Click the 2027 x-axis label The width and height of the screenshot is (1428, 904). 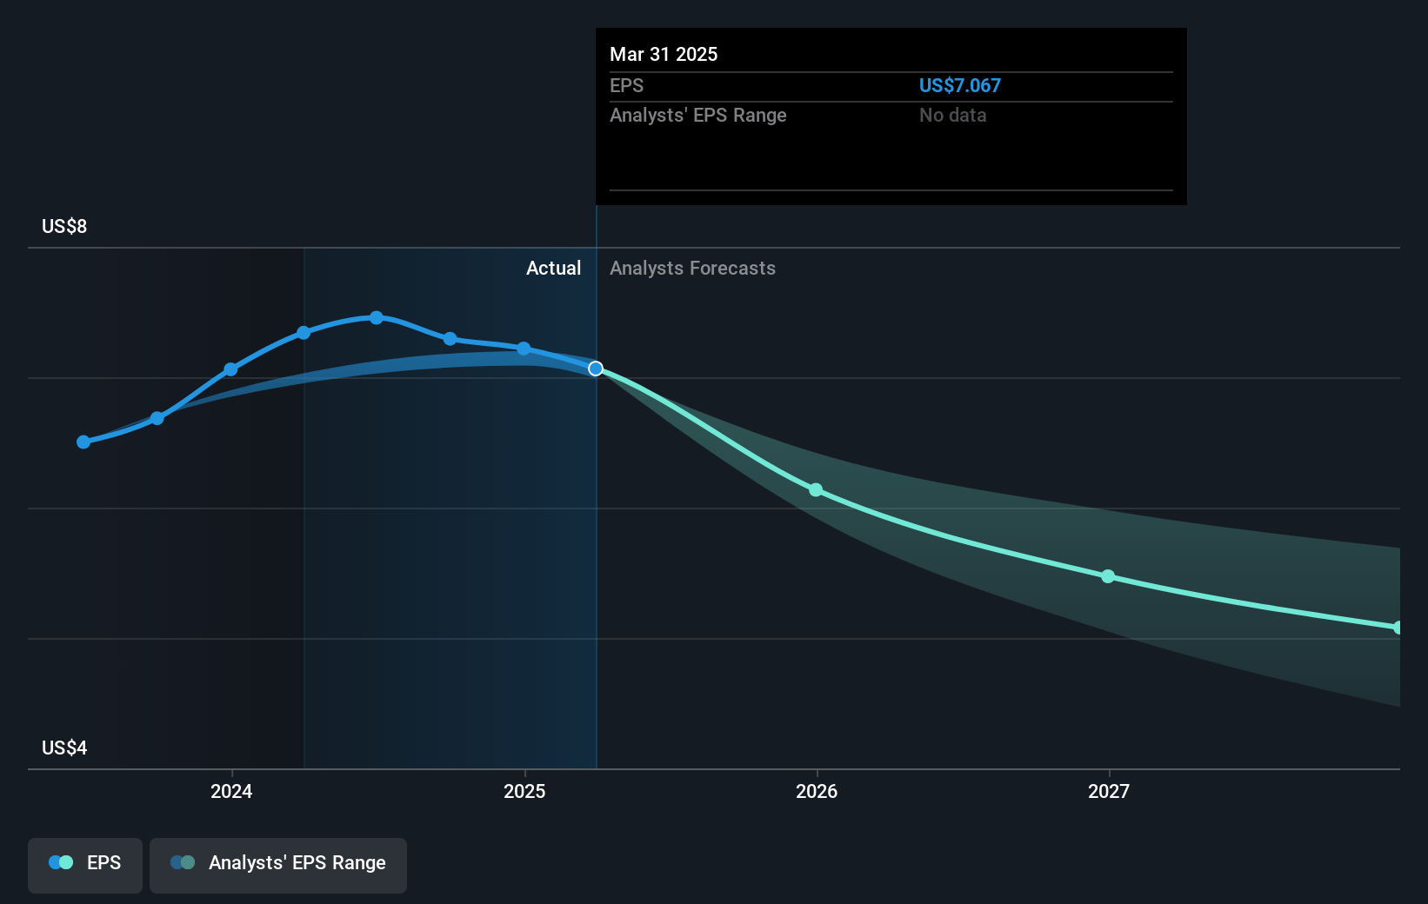pyautogui.click(x=1109, y=791)
